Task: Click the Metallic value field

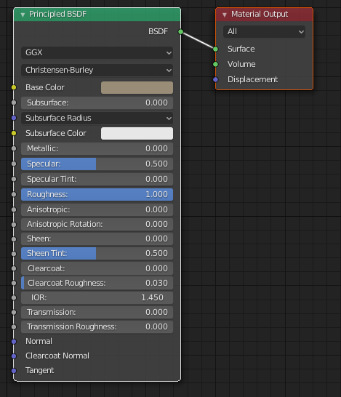Action: point(97,148)
